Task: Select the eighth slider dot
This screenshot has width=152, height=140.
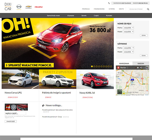Action: pyautogui.click(x=108, y=66)
